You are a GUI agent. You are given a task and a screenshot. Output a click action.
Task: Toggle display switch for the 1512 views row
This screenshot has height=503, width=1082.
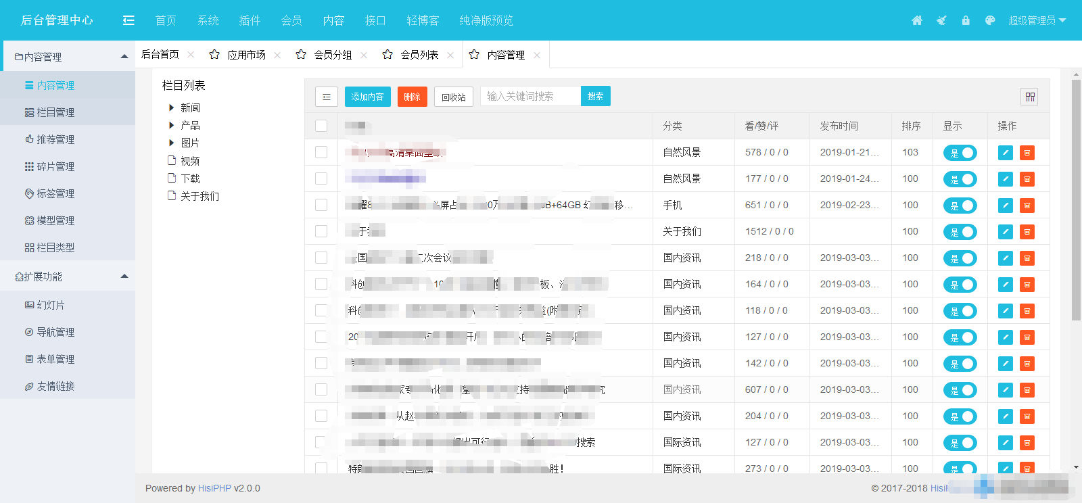pos(960,232)
